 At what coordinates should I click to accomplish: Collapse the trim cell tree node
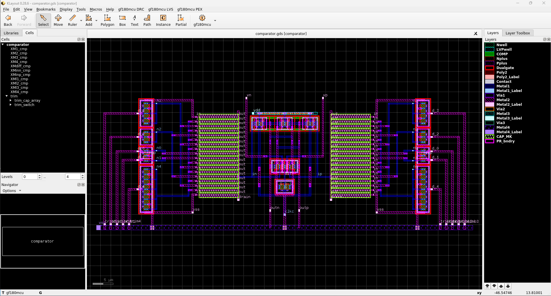pos(7,96)
